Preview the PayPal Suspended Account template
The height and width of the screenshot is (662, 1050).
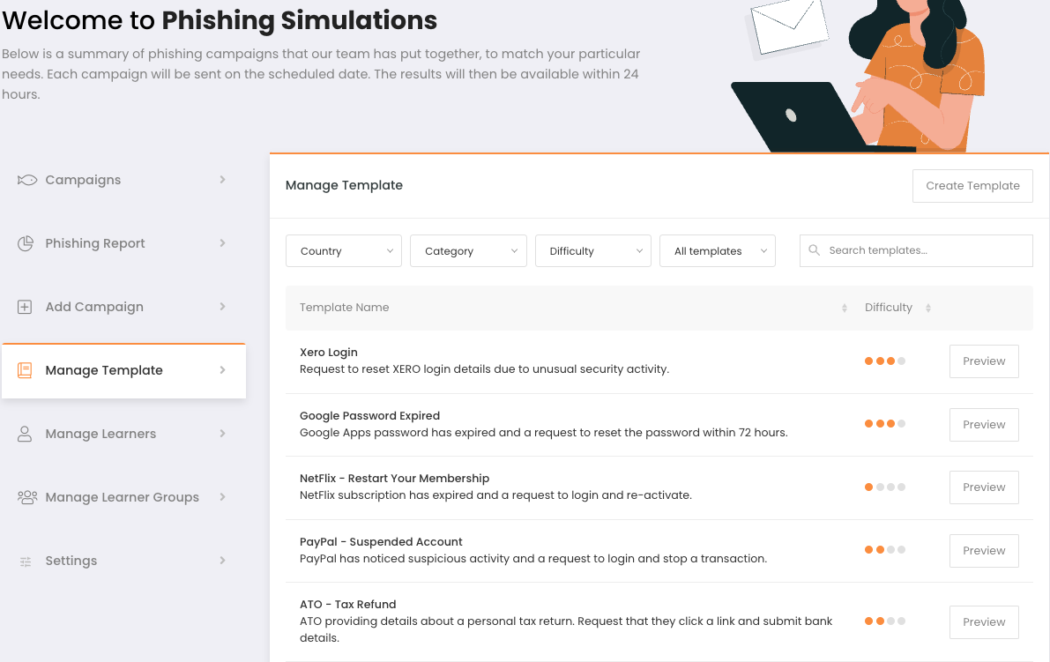(984, 551)
